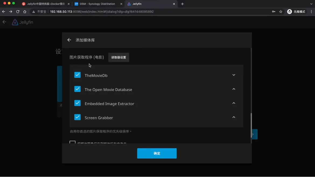Click the back arrow in the add media library dialog
The height and width of the screenshot is (177, 315).
69,40
